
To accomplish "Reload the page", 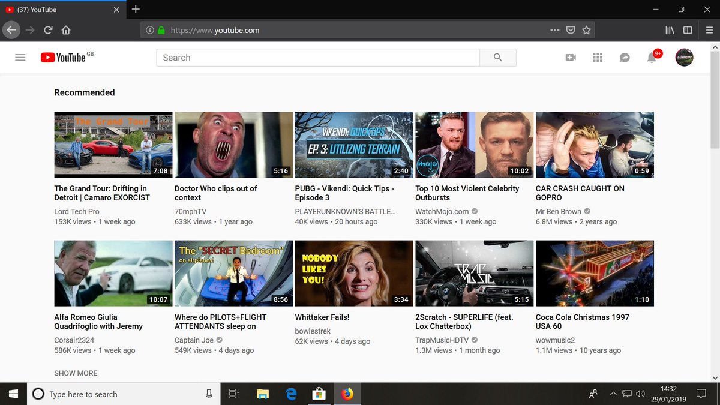I will click(48, 30).
